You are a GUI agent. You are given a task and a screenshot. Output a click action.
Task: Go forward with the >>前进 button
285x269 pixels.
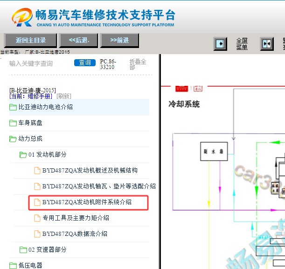pyautogui.click(x=119, y=40)
